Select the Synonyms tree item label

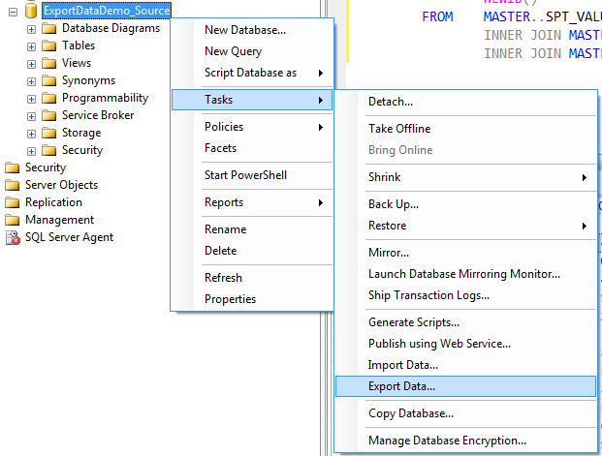(x=88, y=80)
